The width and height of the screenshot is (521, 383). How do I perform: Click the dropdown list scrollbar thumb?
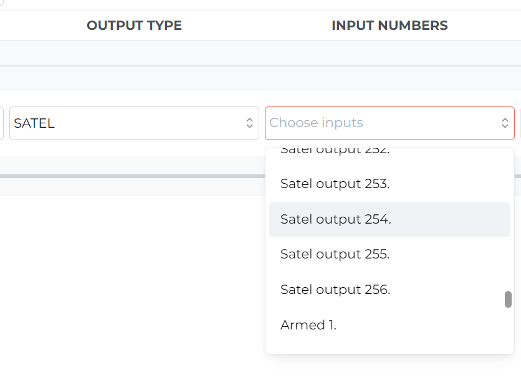point(508,300)
